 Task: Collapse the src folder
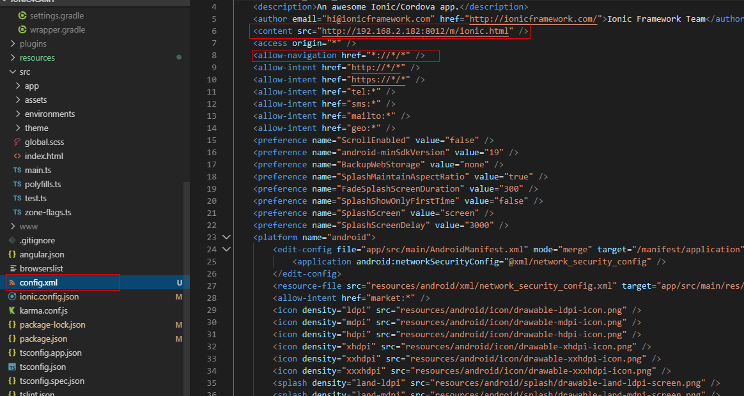pyautogui.click(x=13, y=72)
